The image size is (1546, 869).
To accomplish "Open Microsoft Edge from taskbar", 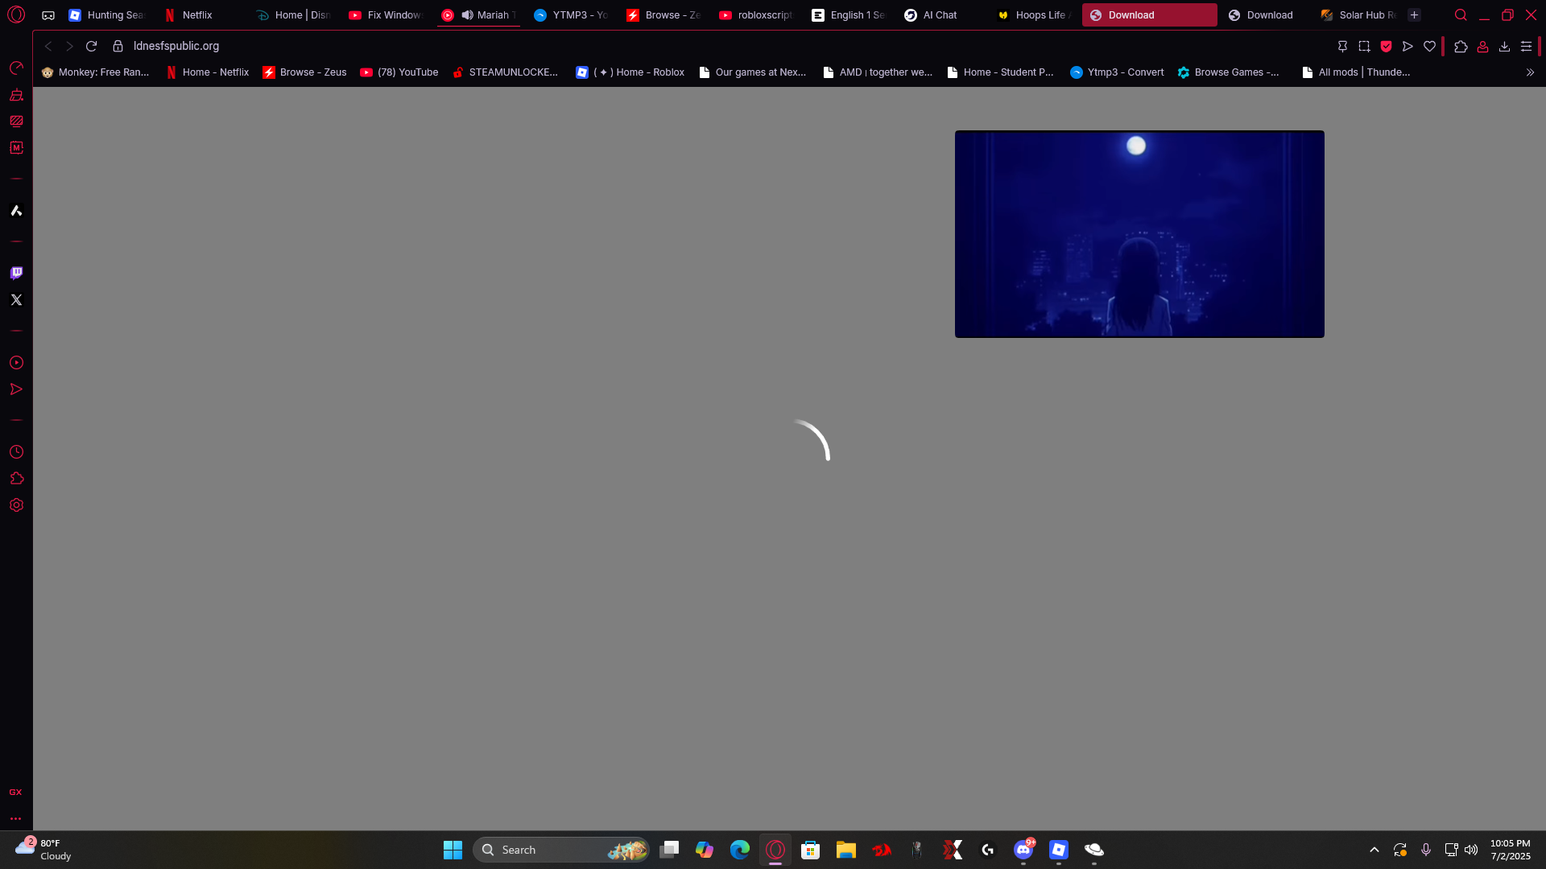I will [x=740, y=850].
